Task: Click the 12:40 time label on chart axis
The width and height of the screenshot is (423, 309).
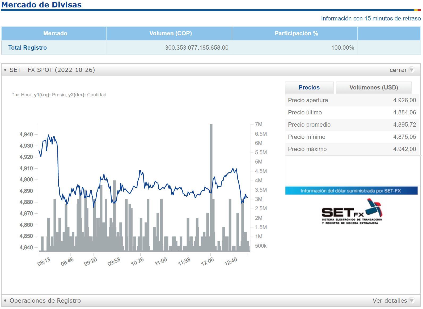Action: [x=231, y=262]
